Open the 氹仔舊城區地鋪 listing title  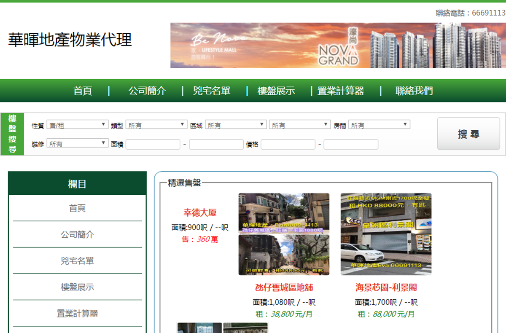point(284,287)
